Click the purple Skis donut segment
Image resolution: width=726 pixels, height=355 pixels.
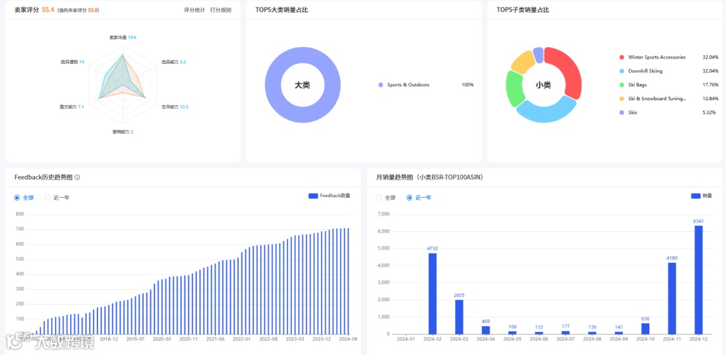[538, 54]
